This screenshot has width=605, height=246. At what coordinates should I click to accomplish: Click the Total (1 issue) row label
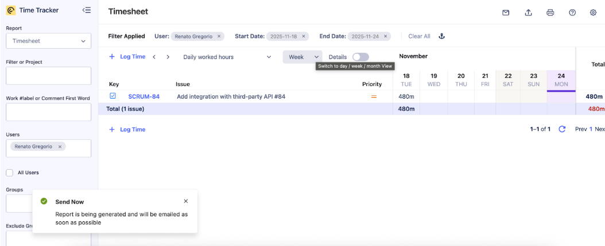pos(125,109)
